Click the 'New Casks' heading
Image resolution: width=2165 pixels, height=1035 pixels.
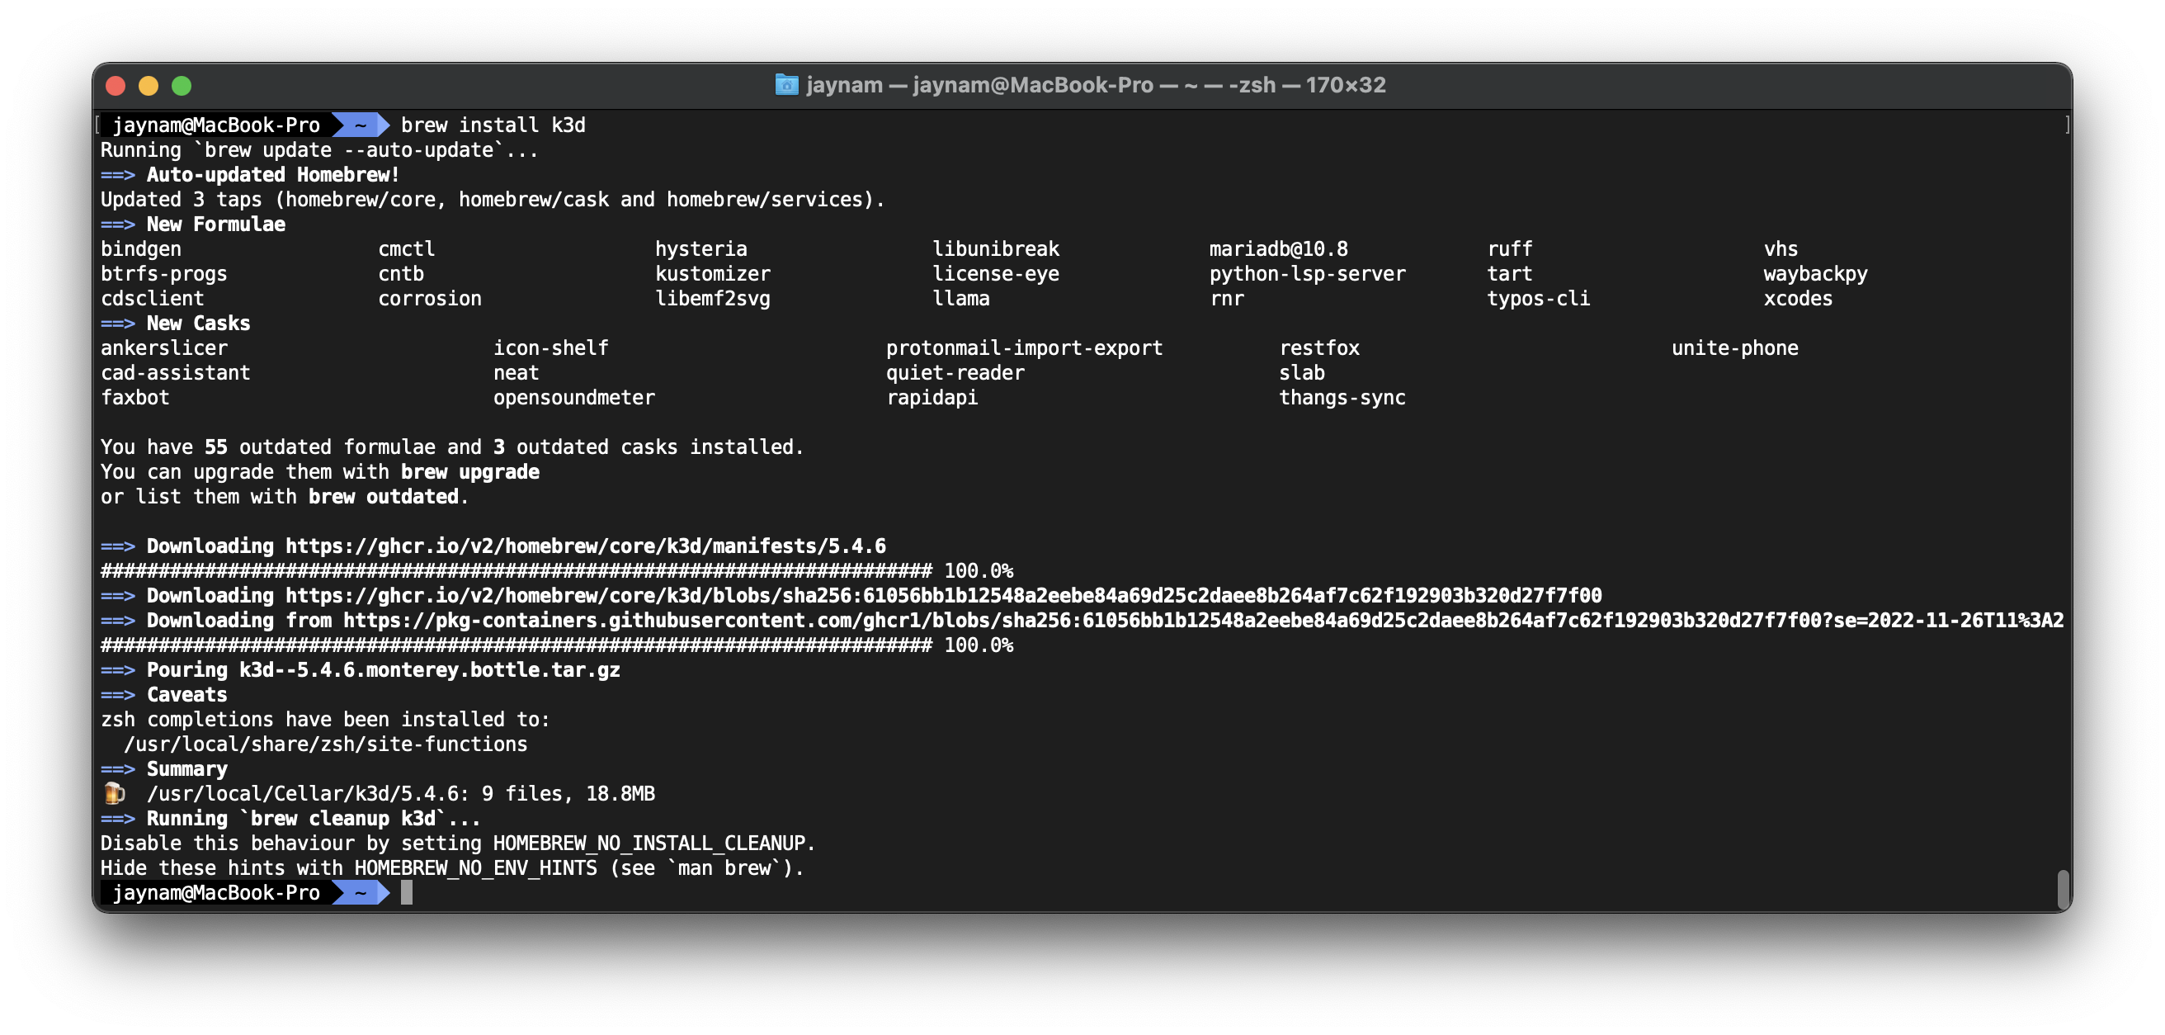point(198,323)
